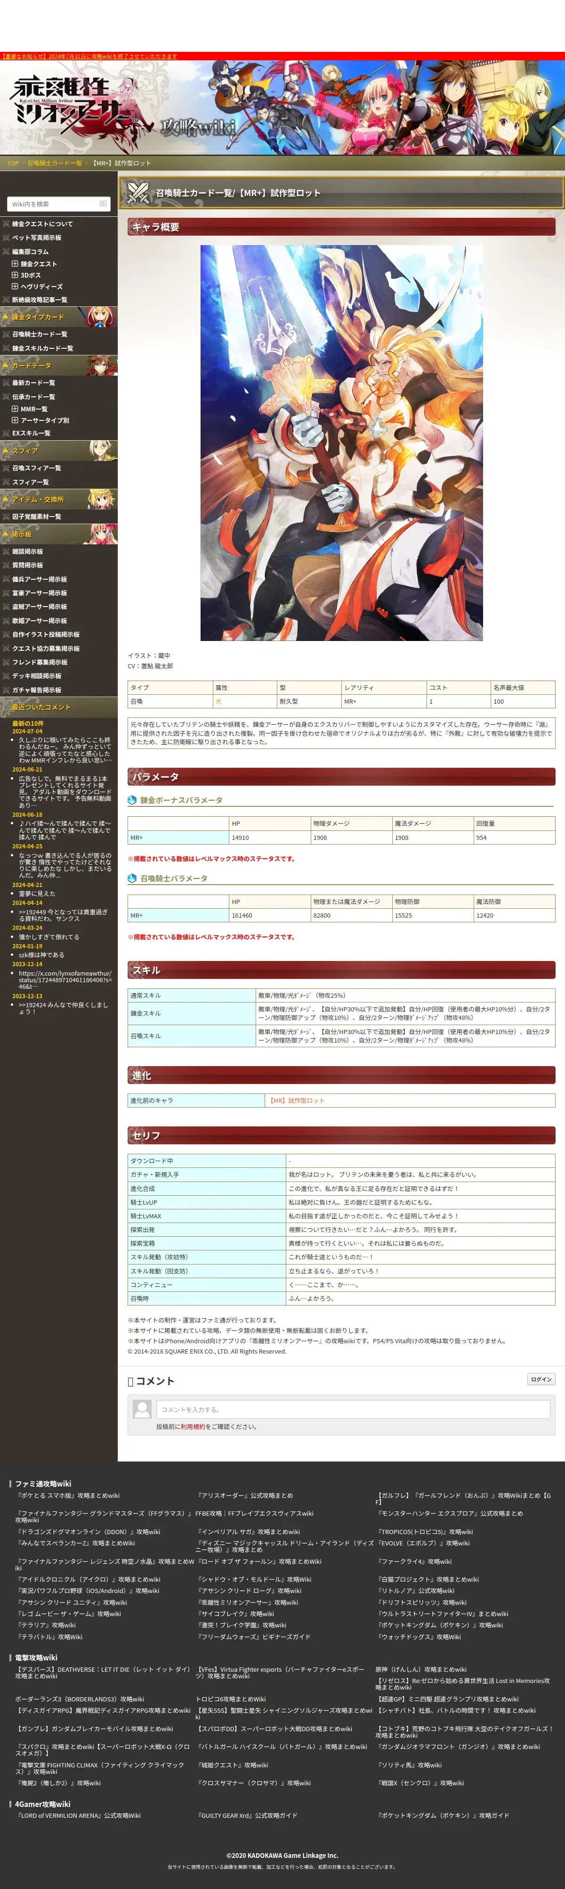Image resolution: width=565 pixels, height=1889 pixels.
Task: Open the 利用規約 link below comment box
Action: [x=193, y=1427]
